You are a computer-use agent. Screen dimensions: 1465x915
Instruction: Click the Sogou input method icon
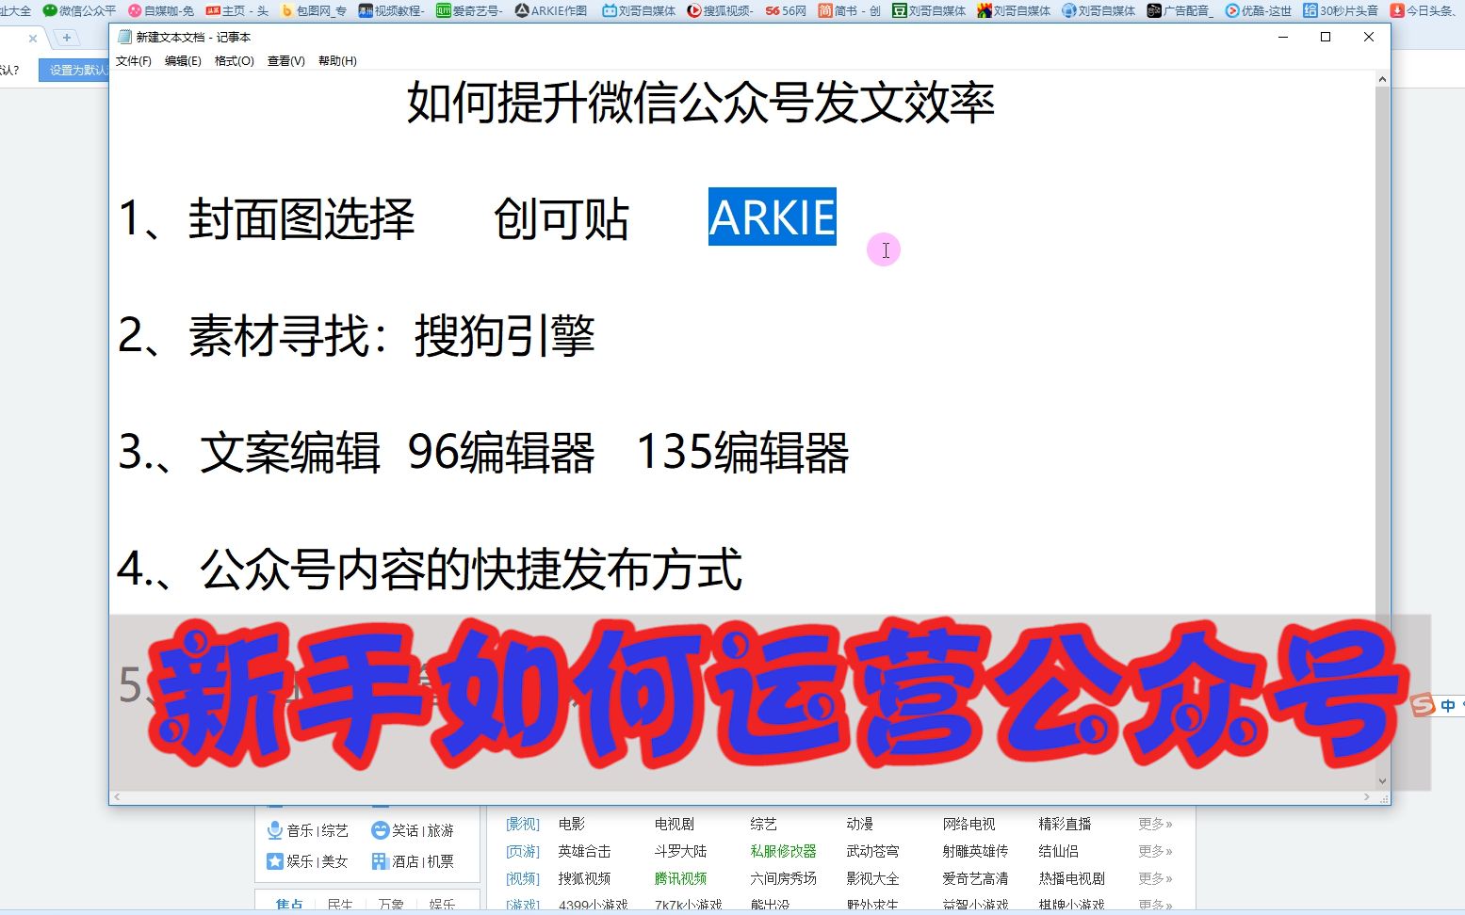(x=1424, y=705)
